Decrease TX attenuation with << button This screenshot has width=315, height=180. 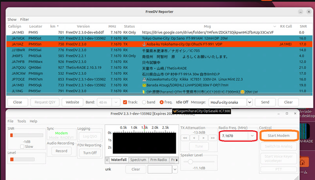[x=185, y=138]
